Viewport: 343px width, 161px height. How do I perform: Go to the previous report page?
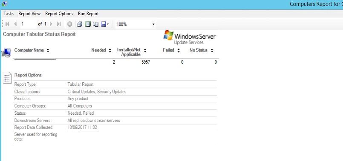(15, 24)
